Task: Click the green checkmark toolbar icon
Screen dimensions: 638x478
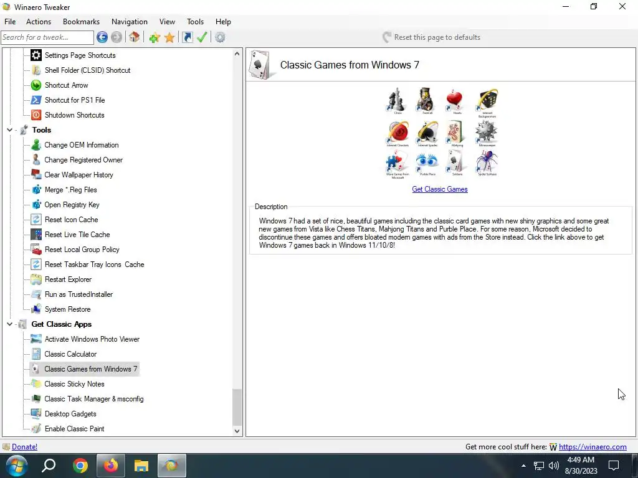Action: point(202,37)
